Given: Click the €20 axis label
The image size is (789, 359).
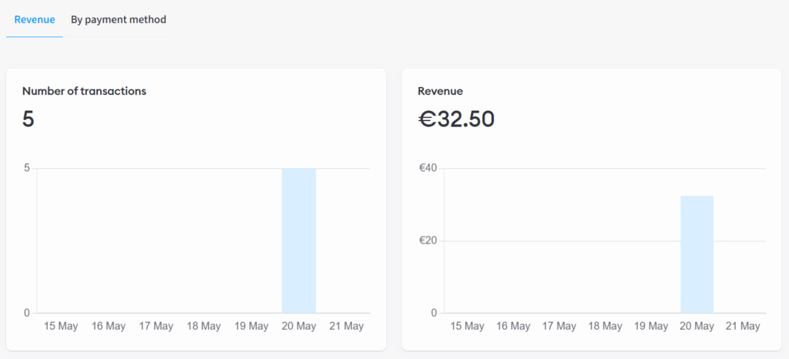Looking at the screenshot, I should point(428,241).
